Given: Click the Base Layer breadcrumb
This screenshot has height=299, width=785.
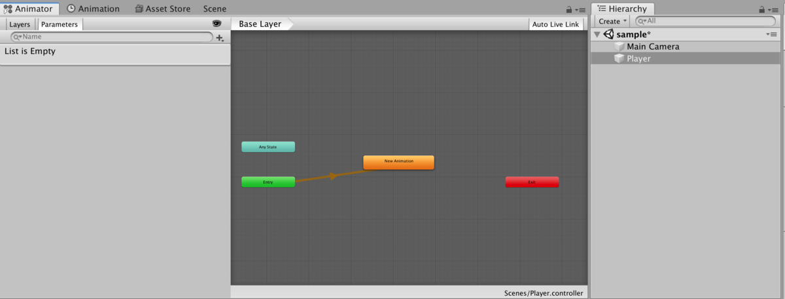Looking at the screenshot, I should coord(260,24).
